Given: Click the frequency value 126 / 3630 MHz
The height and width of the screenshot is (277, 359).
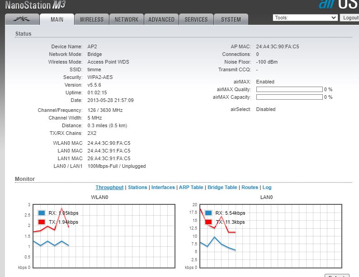Looking at the screenshot, I should (x=105, y=110).
